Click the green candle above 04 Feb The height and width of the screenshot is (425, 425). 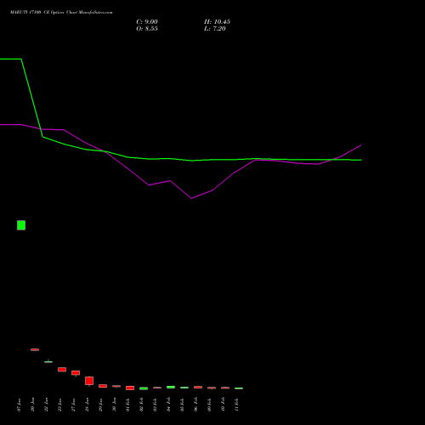(171, 387)
